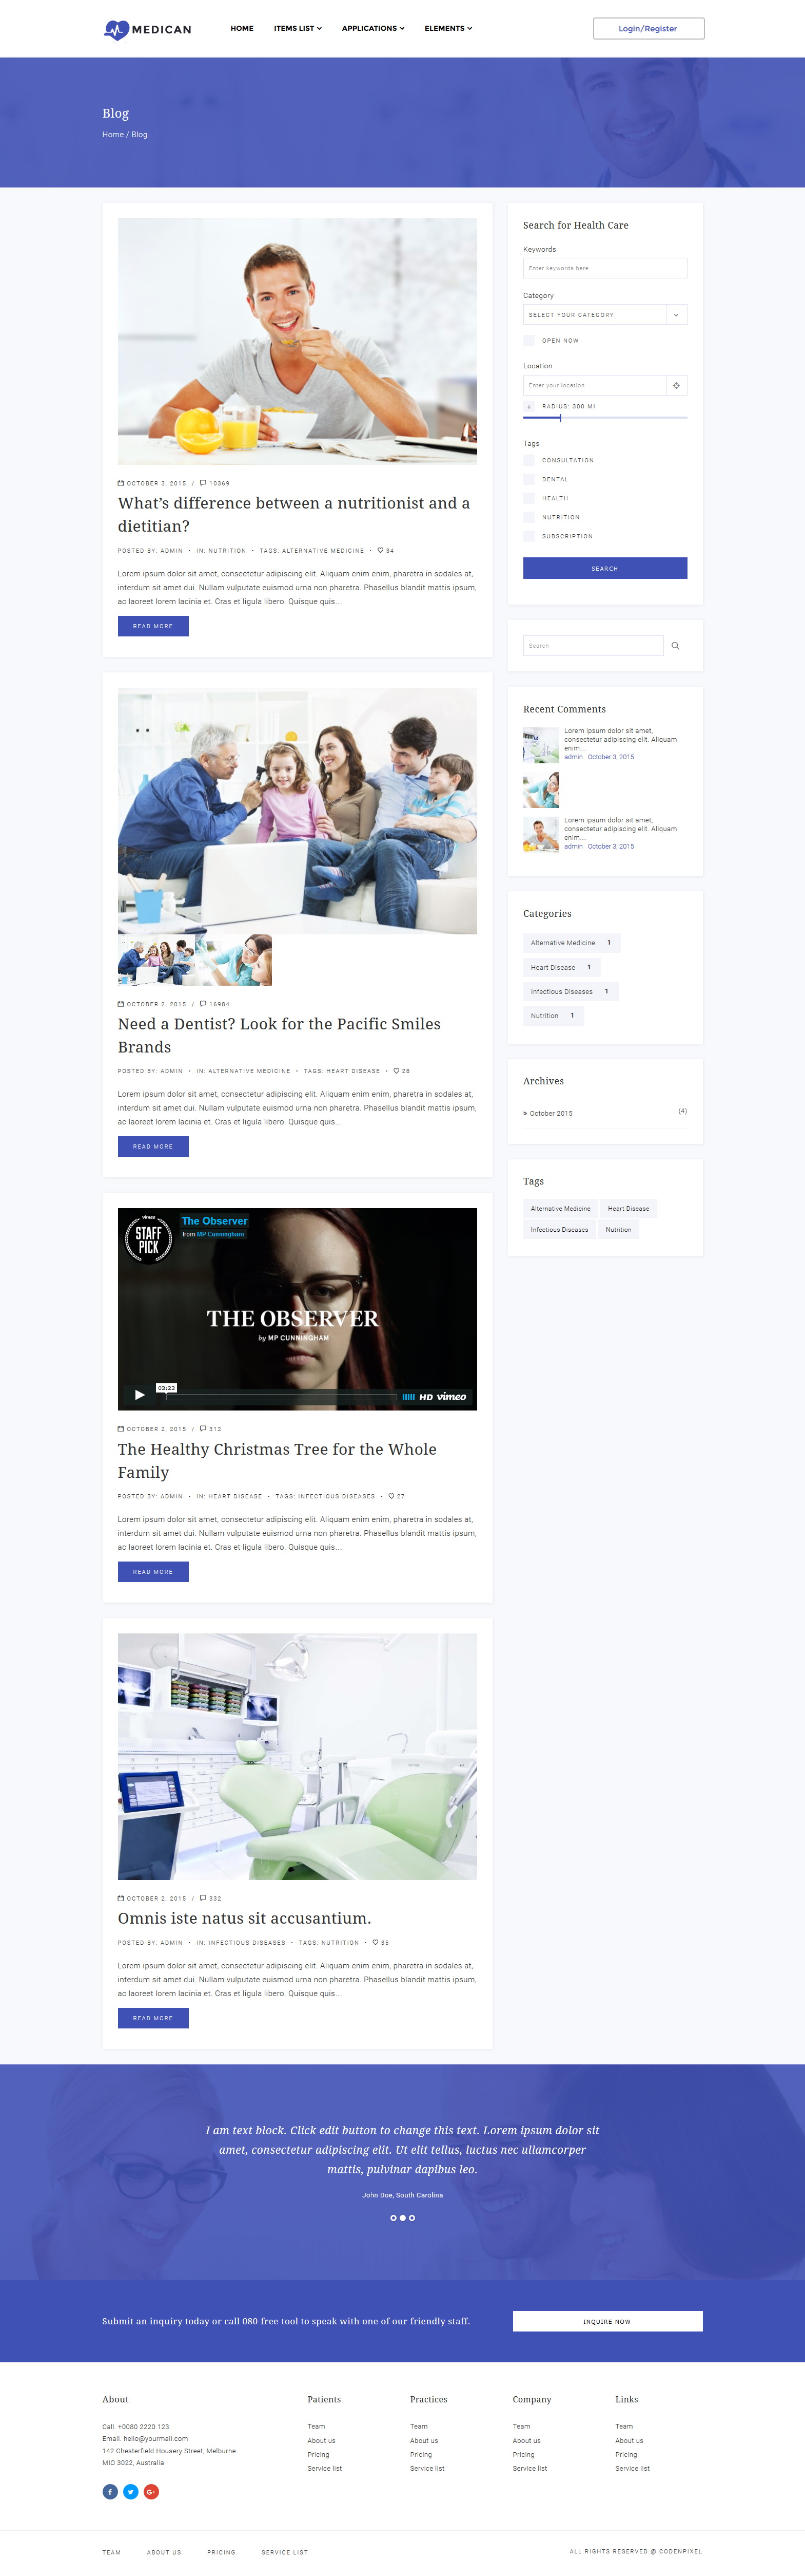Open the Alternative Medicine category

pos(571,942)
